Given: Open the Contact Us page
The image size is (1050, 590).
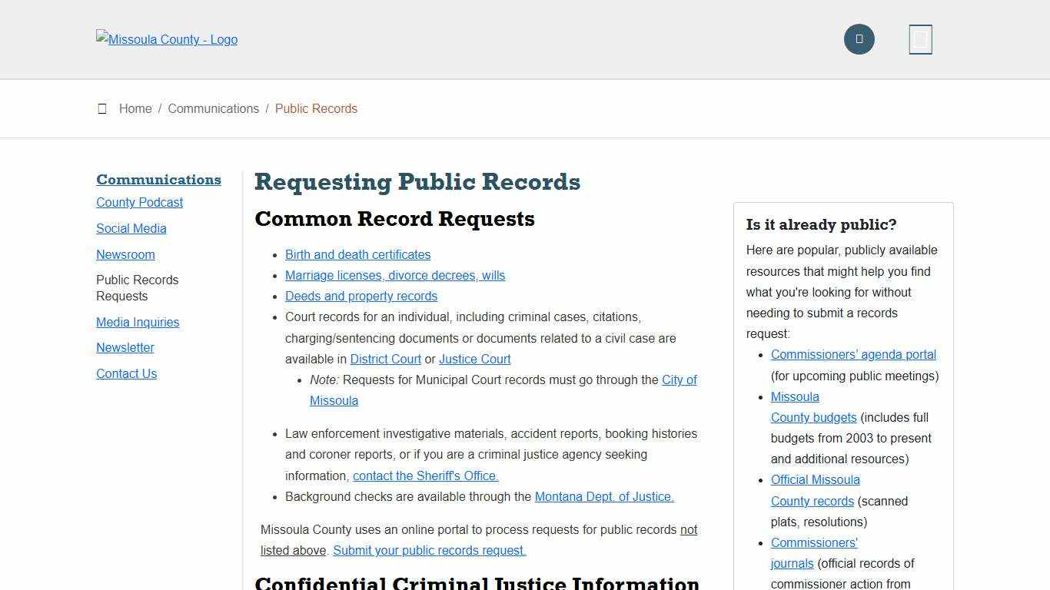Looking at the screenshot, I should click(126, 373).
